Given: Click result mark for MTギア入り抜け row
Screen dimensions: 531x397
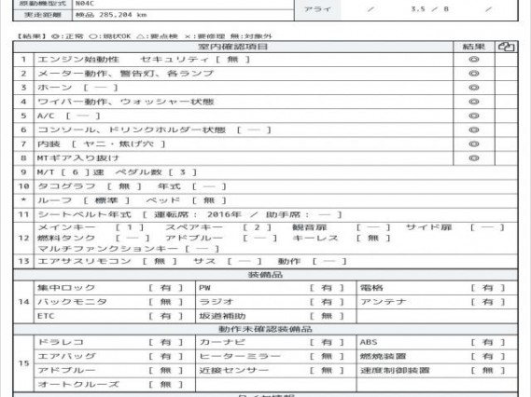Looking at the screenshot, I should [x=474, y=157].
